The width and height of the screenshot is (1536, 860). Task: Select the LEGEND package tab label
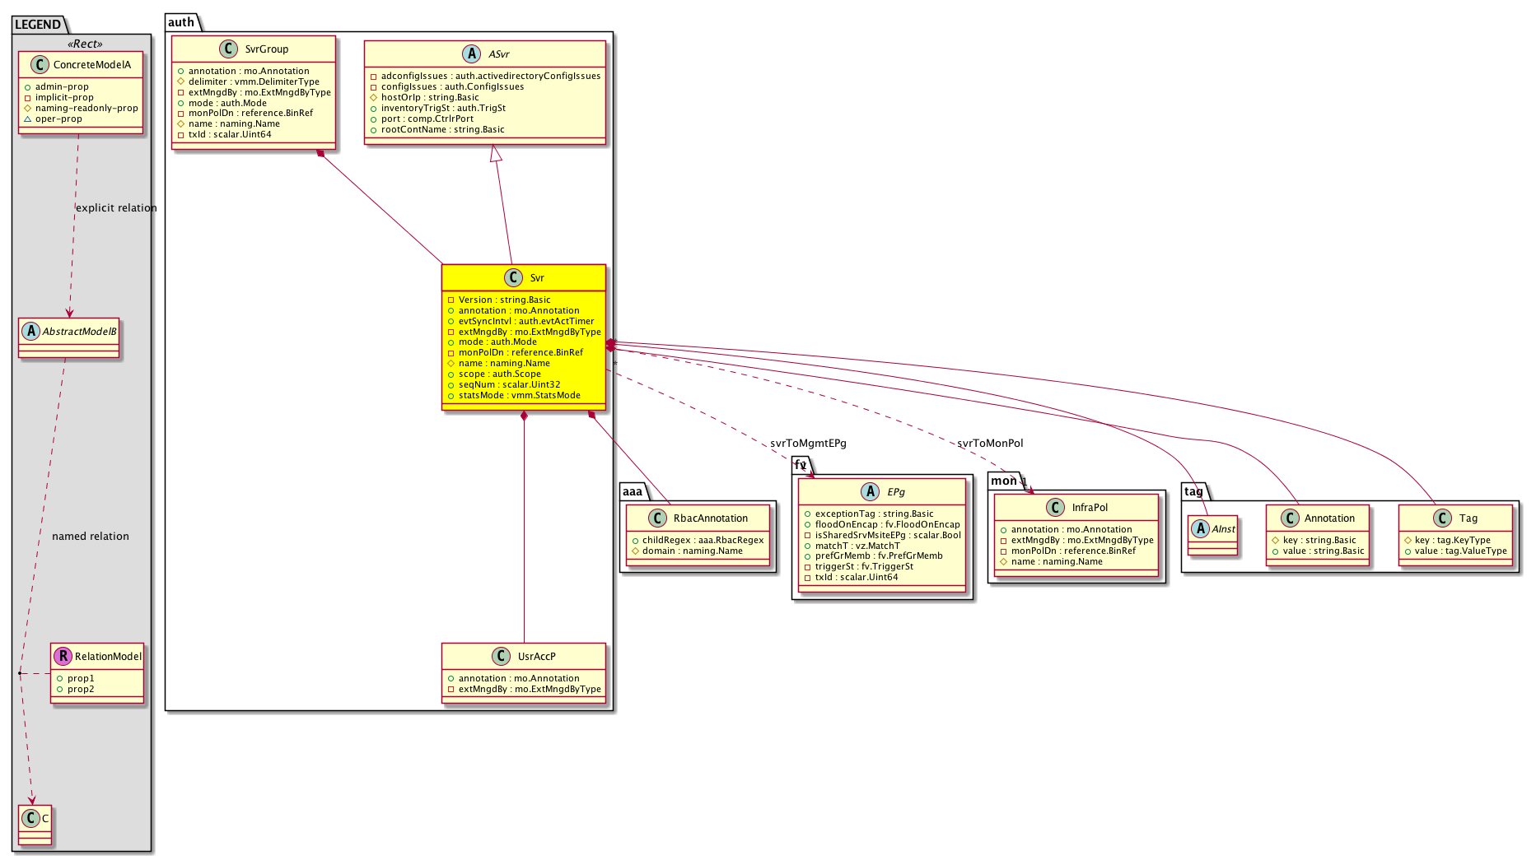coord(38,24)
